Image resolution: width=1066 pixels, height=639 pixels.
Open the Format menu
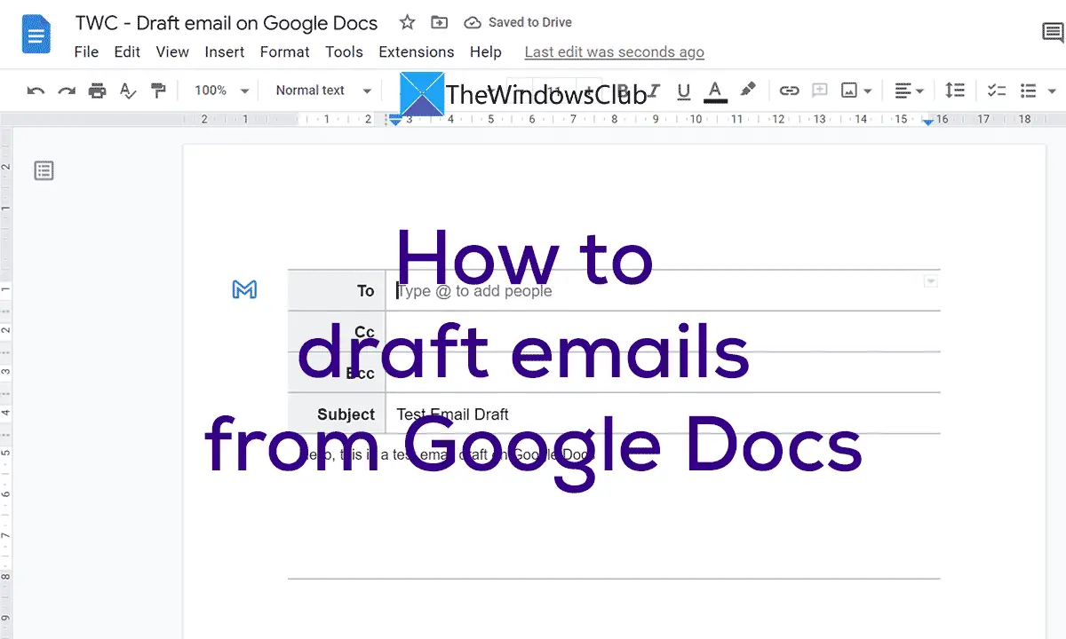tap(284, 52)
